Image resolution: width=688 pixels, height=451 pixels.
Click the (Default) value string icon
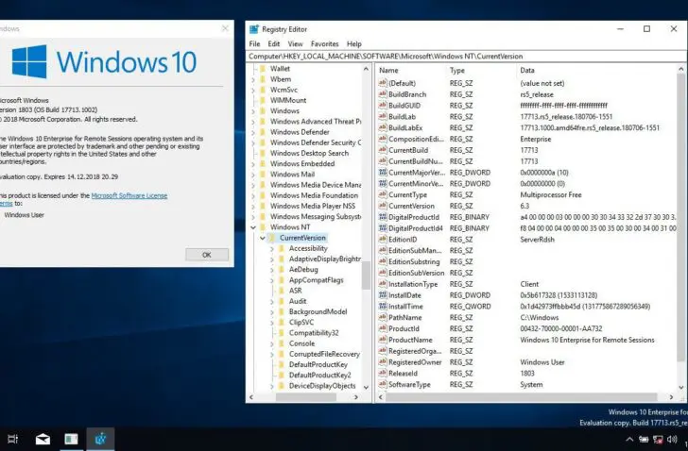383,83
